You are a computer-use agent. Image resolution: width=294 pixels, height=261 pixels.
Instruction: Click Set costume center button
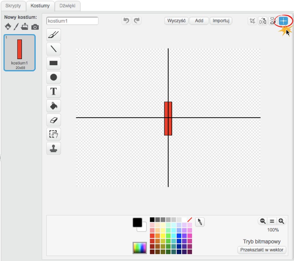(283, 21)
